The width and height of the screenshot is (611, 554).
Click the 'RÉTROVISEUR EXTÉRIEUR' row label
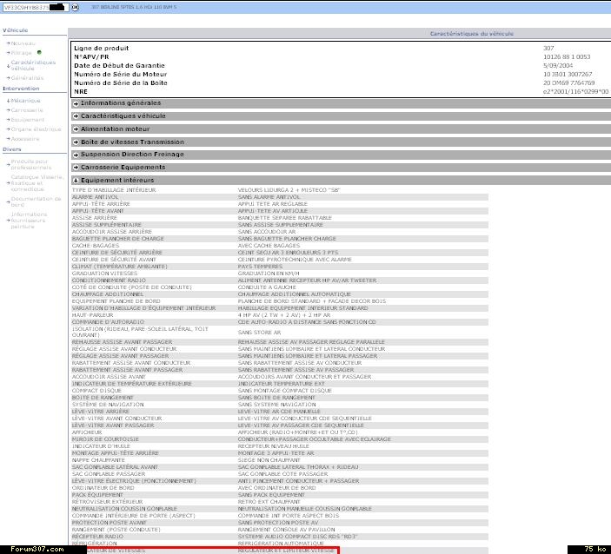point(107,502)
